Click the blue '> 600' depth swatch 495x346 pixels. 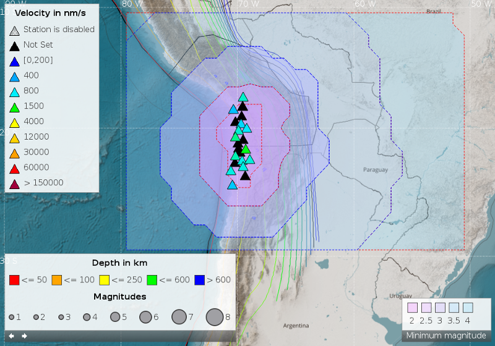coord(199,280)
